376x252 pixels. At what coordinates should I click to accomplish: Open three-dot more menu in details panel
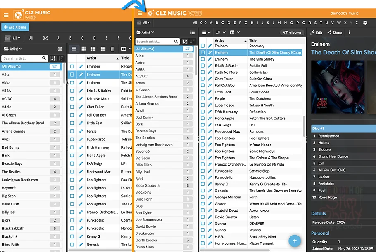pos(350,33)
